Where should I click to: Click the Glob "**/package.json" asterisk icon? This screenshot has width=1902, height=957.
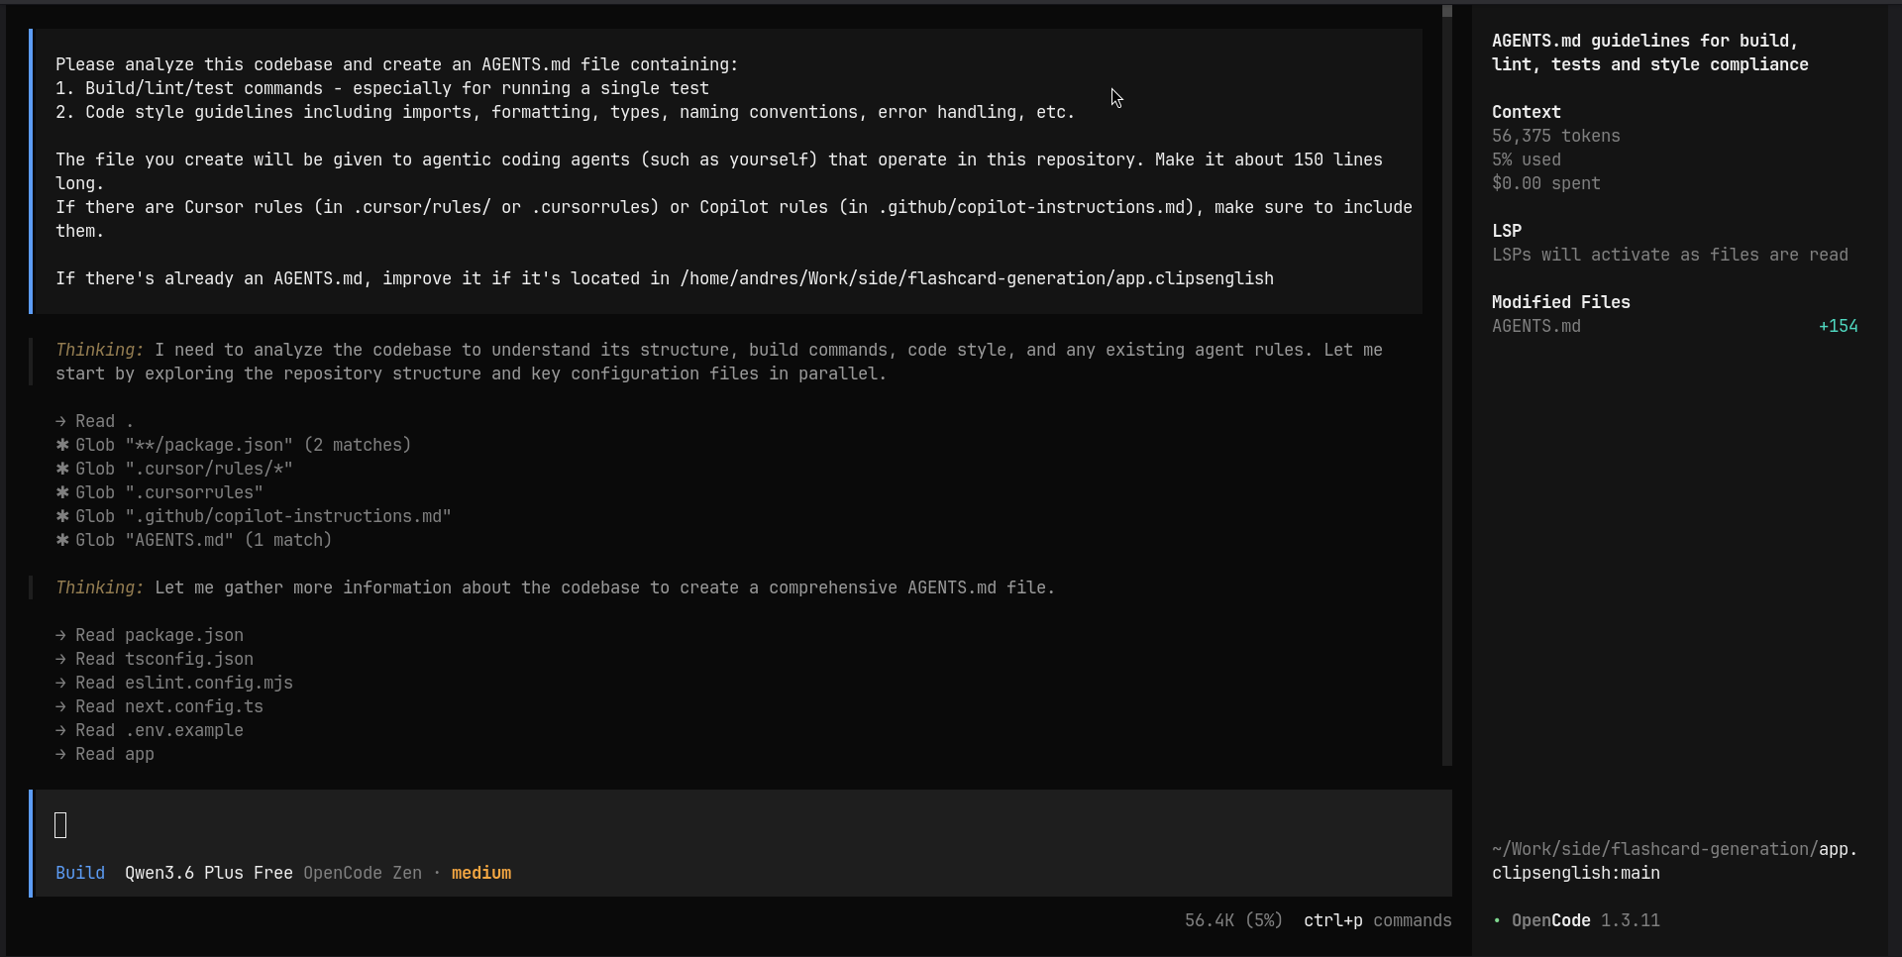click(61, 445)
